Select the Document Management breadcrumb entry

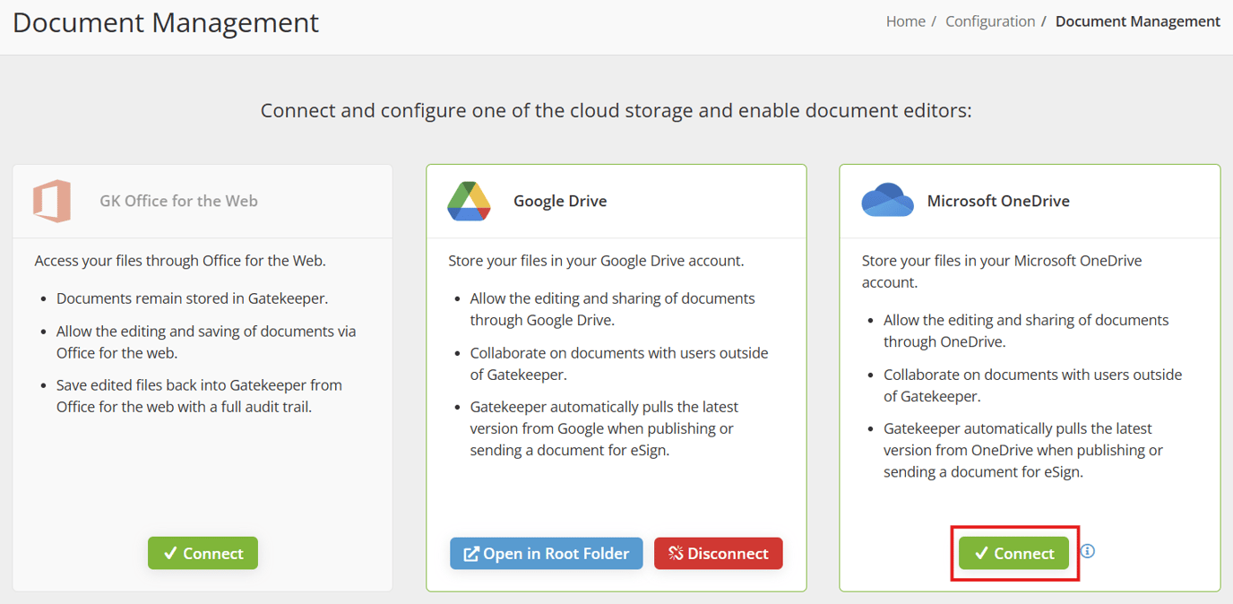(1137, 21)
